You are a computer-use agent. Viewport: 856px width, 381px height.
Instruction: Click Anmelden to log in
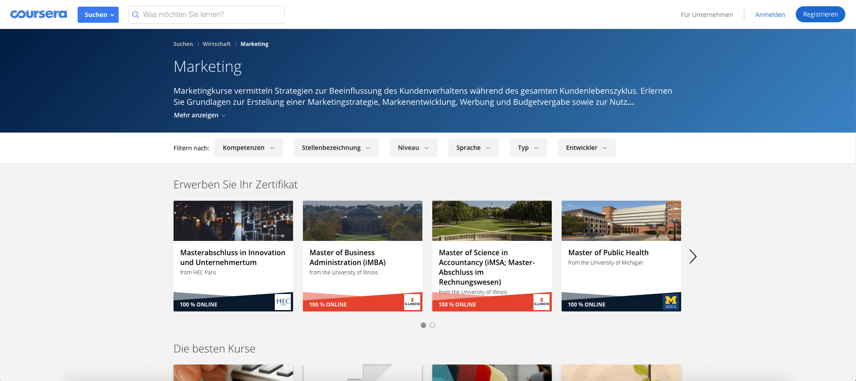pyautogui.click(x=770, y=15)
